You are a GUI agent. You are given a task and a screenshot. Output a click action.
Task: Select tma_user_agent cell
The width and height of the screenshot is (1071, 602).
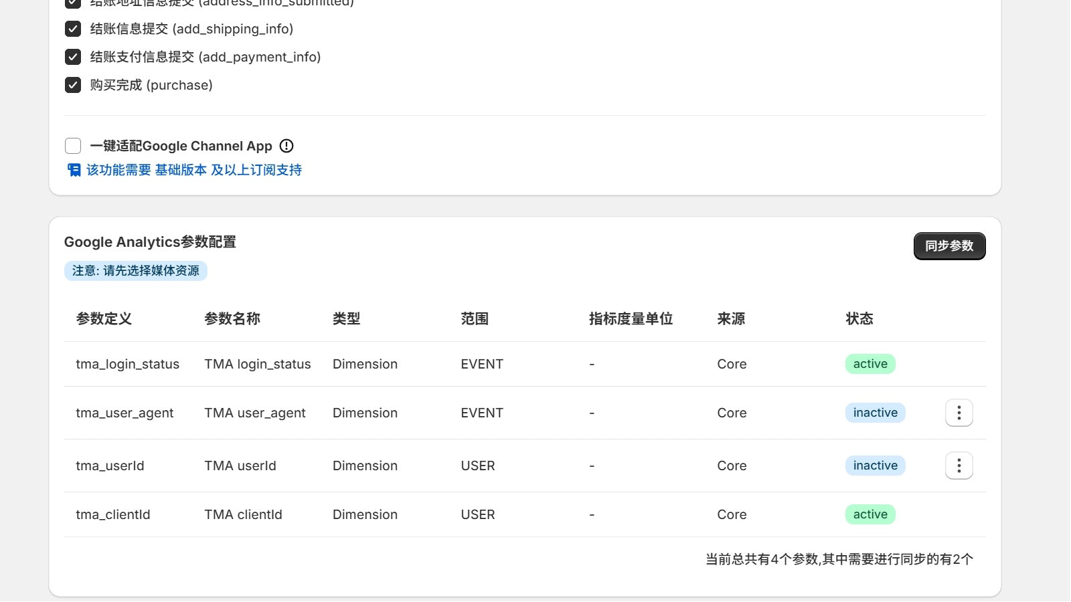(x=125, y=413)
